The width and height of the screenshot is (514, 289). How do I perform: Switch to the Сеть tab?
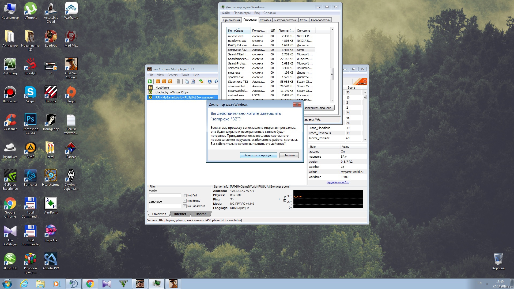click(303, 20)
